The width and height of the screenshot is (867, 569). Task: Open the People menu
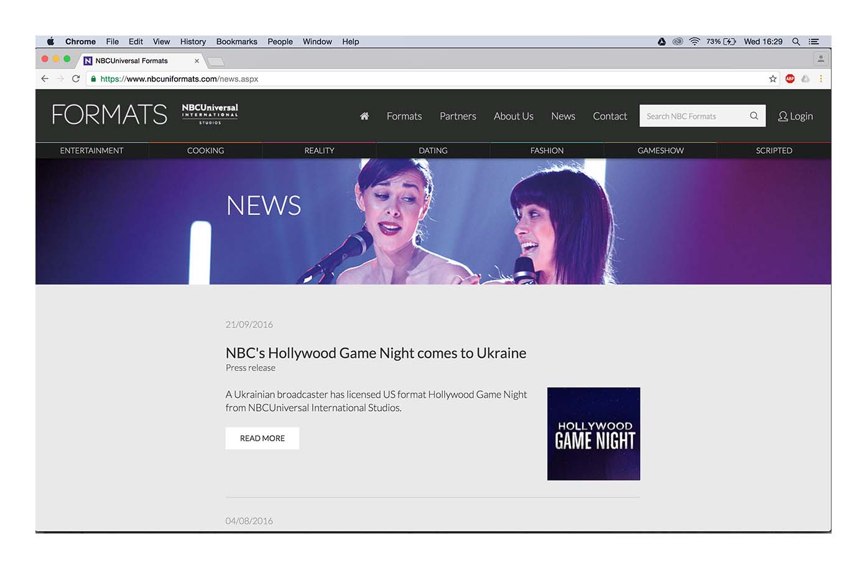pyautogui.click(x=280, y=42)
